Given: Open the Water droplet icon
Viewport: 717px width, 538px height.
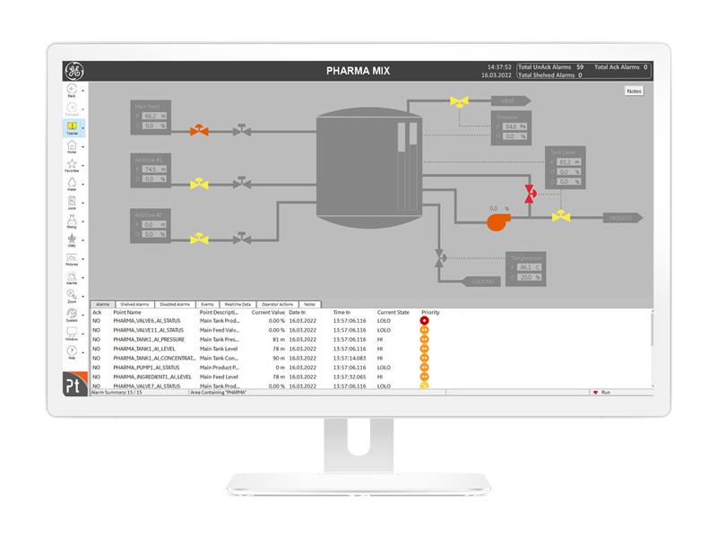Looking at the screenshot, I should tap(72, 183).
